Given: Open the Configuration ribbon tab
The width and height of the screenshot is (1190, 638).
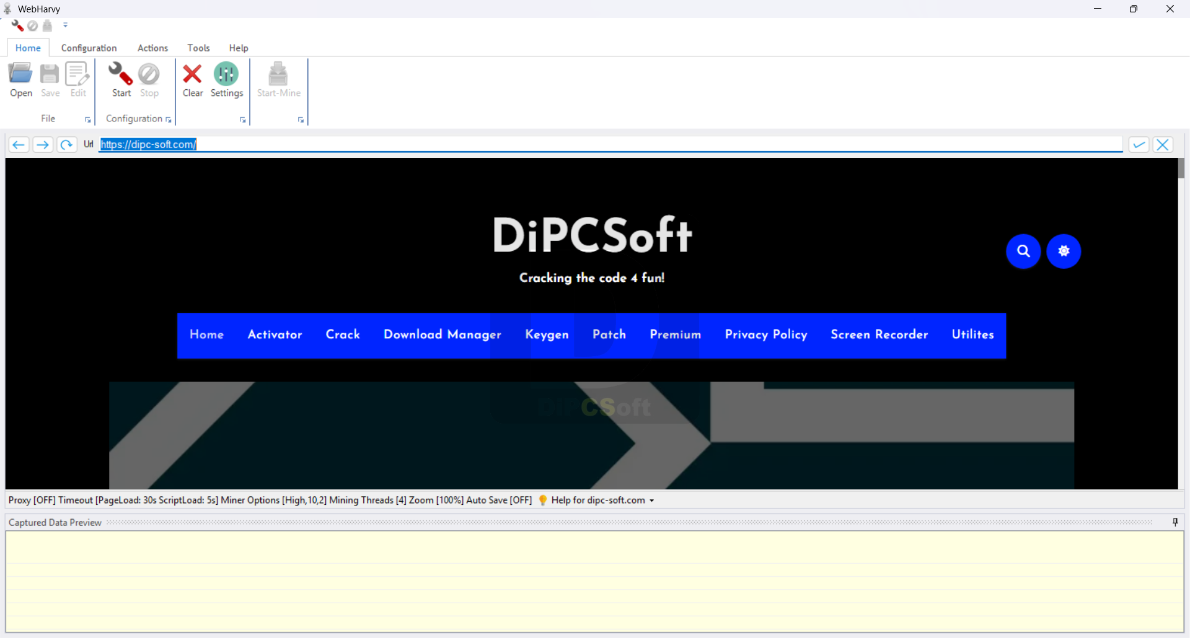Looking at the screenshot, I should coord(89,48).
